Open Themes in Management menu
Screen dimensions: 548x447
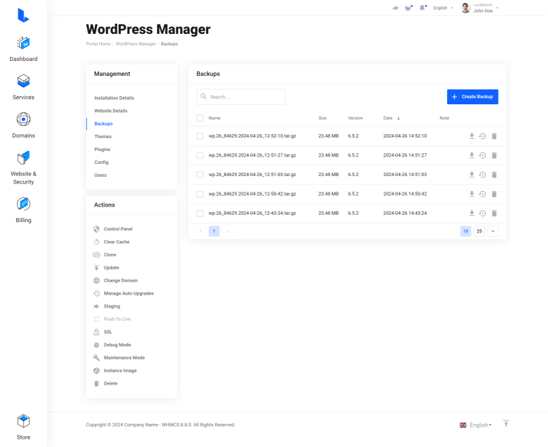pyautogui.click(x=103, y=137)
